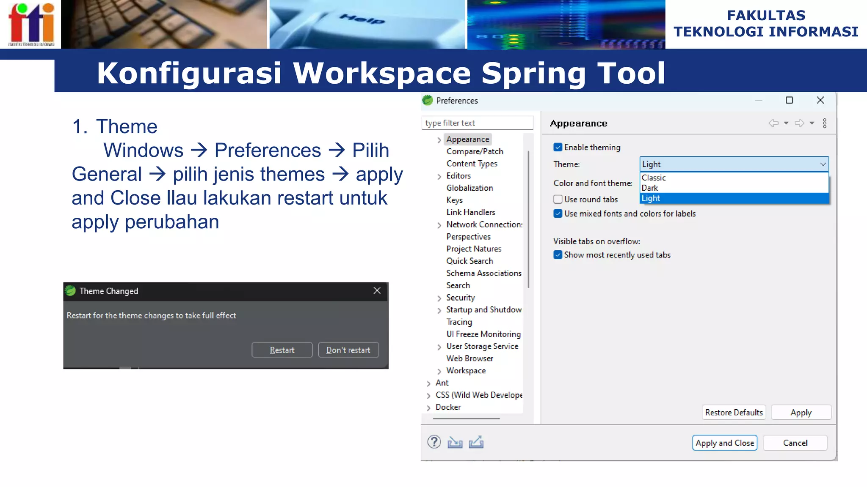
Task: Open the three-dot view menu icon
Action: coord(824,123)
